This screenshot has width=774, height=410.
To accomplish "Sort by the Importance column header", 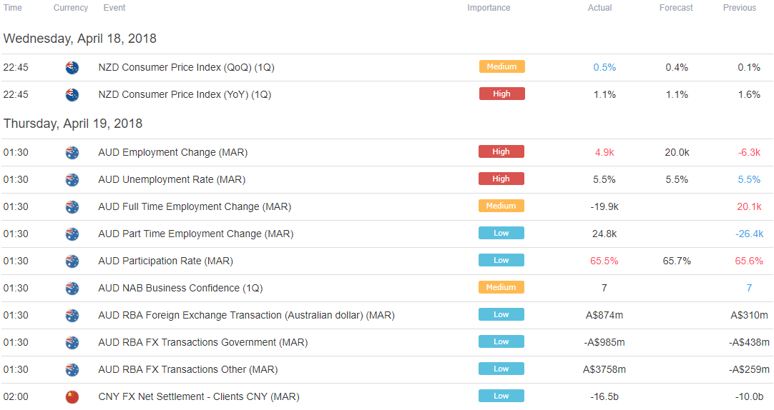I will tap(489, 8).
